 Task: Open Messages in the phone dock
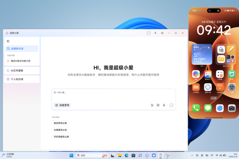click(208, 108)
